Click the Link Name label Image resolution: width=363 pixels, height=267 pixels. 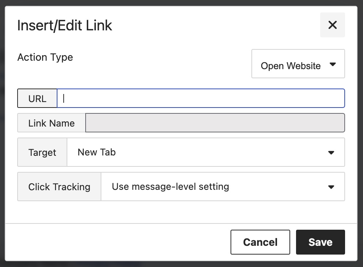[52, 123]
